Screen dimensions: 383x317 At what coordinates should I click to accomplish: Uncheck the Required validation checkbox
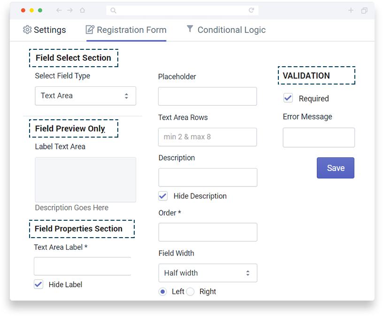pyautogui.click(x=288, y=98)
